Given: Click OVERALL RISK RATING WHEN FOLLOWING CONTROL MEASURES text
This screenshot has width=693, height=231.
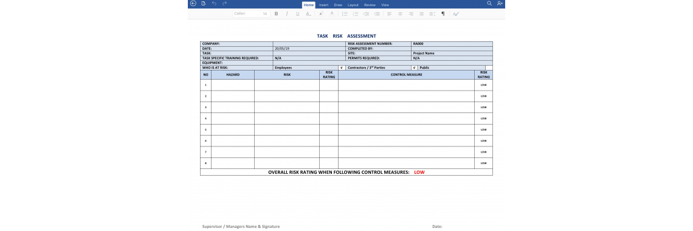Looking at the screenshot, I should [x=339, y=172].
